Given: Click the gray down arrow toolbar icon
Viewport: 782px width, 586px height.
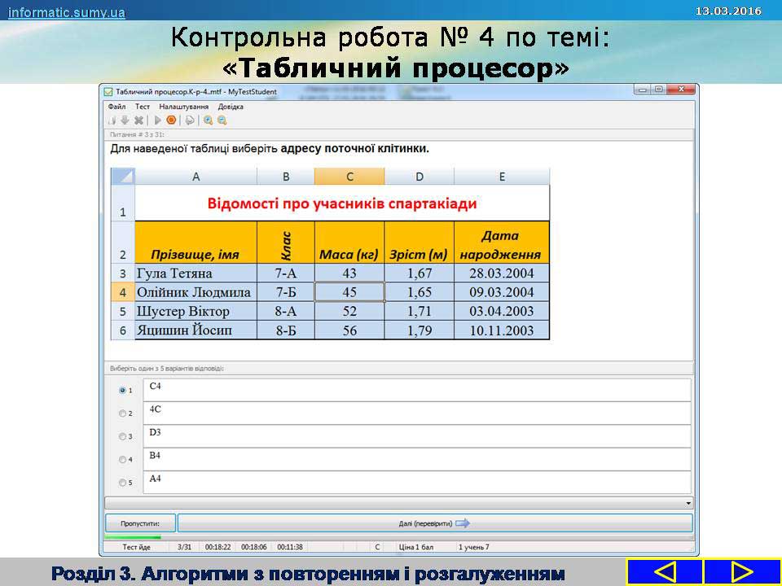Looking at the screenshot, I should point(125,120).
